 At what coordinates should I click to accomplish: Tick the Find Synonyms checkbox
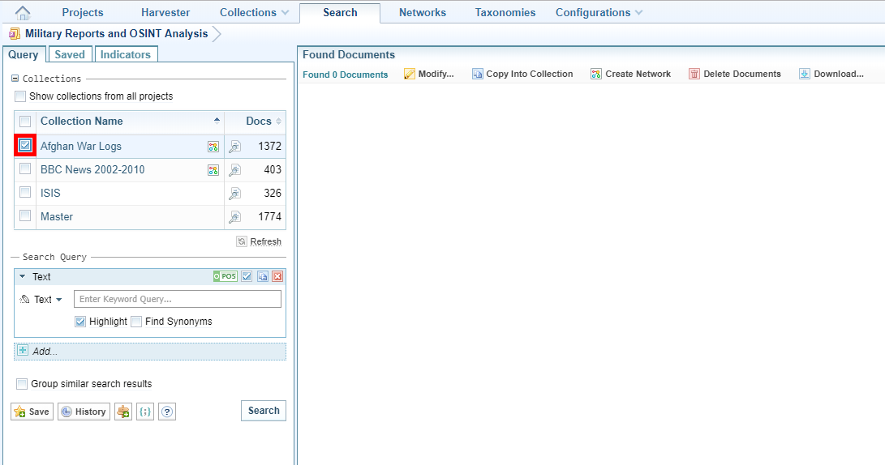[136, 322]
